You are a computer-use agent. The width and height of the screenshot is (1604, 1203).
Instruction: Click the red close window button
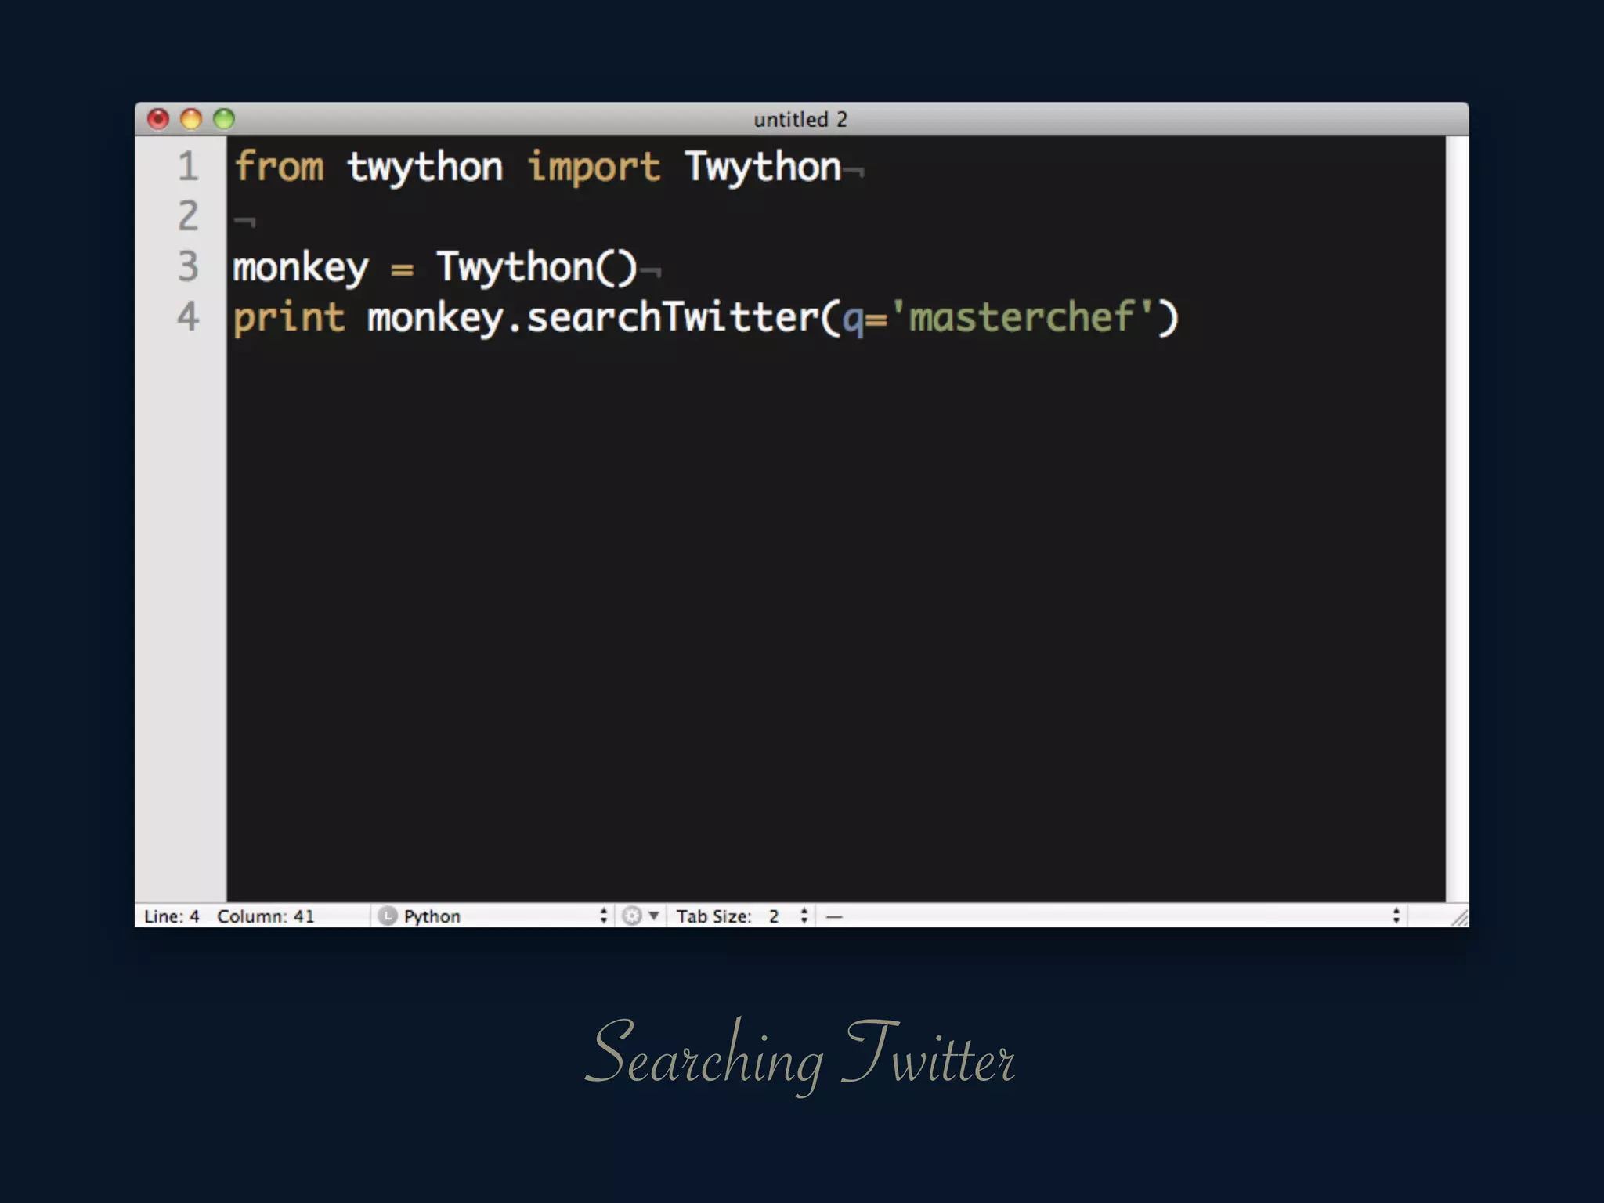point(158,119)
